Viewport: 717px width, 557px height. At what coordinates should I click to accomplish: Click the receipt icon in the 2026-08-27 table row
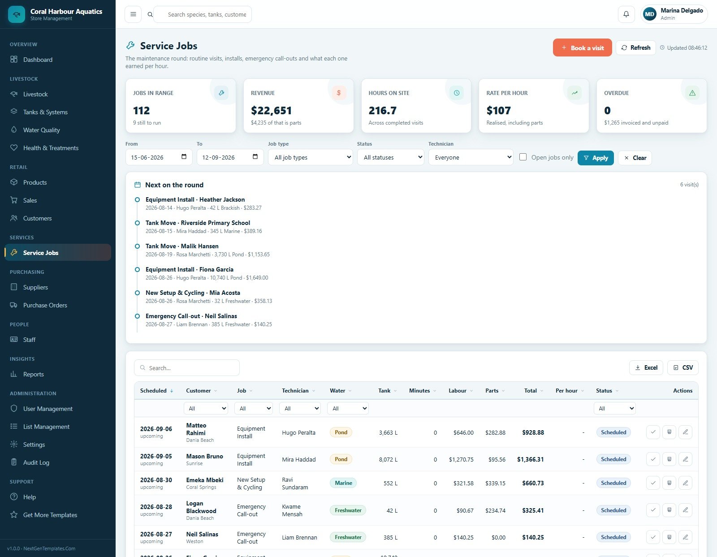click(669, 537)
